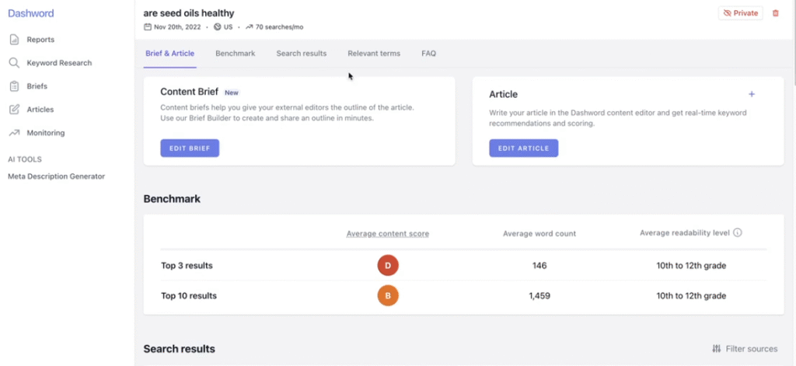The image size is (796, 366).
Task: Open Filter sources options
Action: [745, 349]
